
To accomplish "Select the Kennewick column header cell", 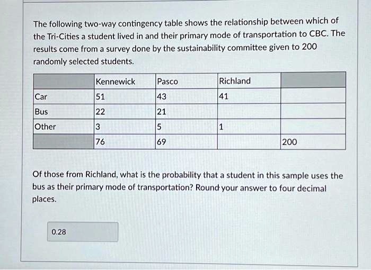I will 125,82.
